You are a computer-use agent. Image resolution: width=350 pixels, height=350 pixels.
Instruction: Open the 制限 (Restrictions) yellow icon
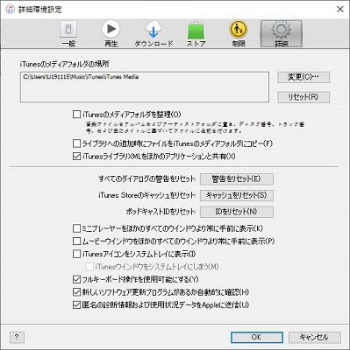pyautogui.click(x=239, y=30)
